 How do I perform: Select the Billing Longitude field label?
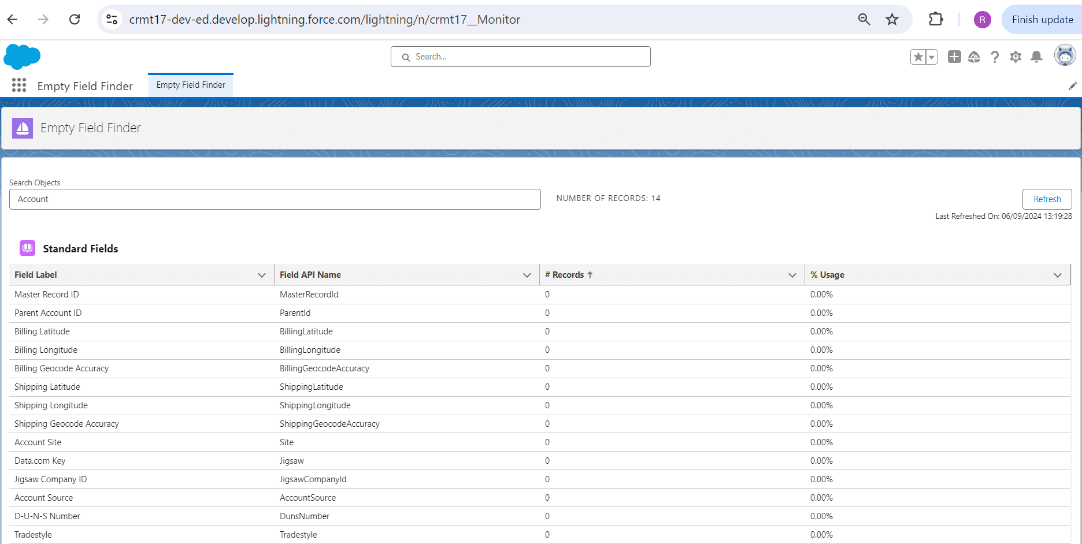(46, 350)
